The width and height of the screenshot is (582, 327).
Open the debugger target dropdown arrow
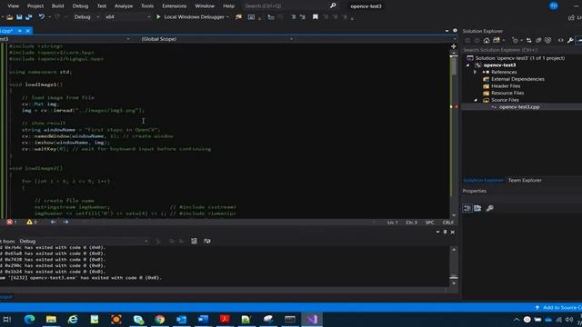(227, 17)
